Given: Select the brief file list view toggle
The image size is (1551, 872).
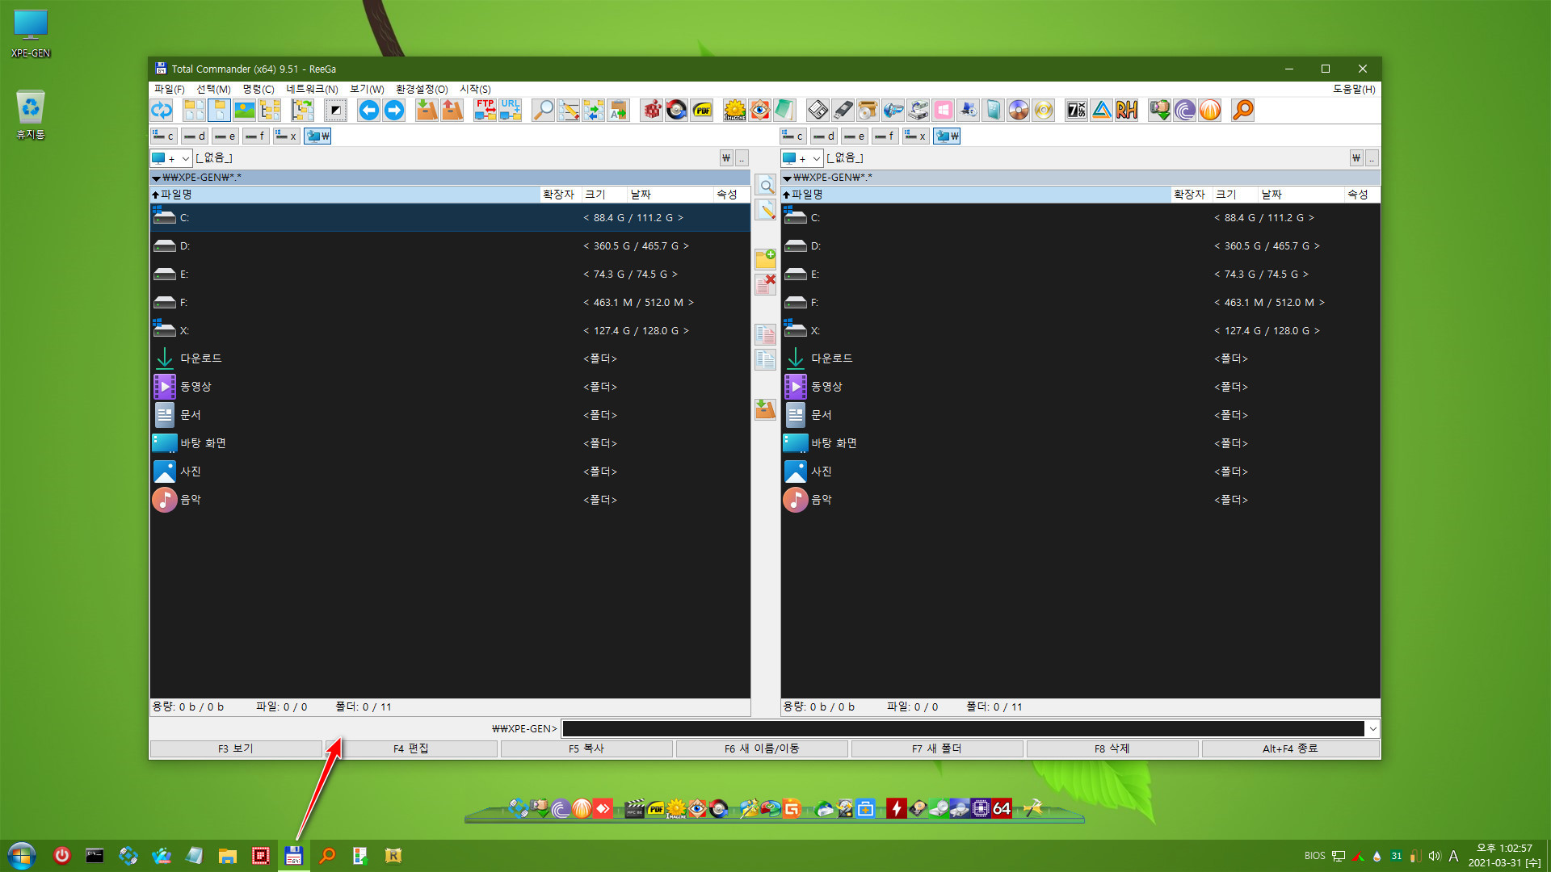Looking at the screenshot, I should [x=194, y=110].
